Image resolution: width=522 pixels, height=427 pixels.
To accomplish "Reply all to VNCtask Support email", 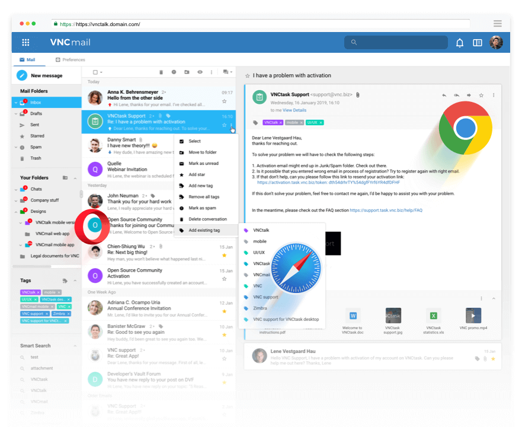I will [456, 95].
